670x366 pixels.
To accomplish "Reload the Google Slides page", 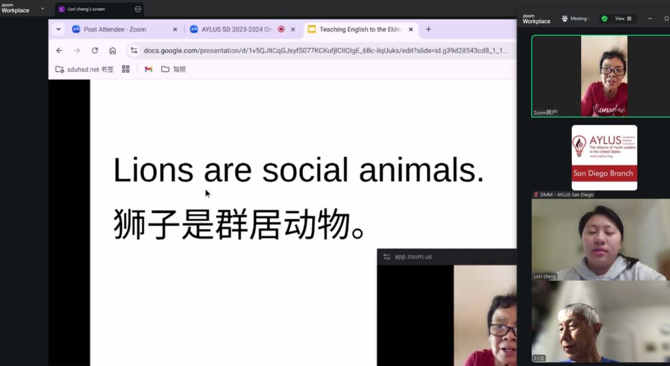I will 95,50.
